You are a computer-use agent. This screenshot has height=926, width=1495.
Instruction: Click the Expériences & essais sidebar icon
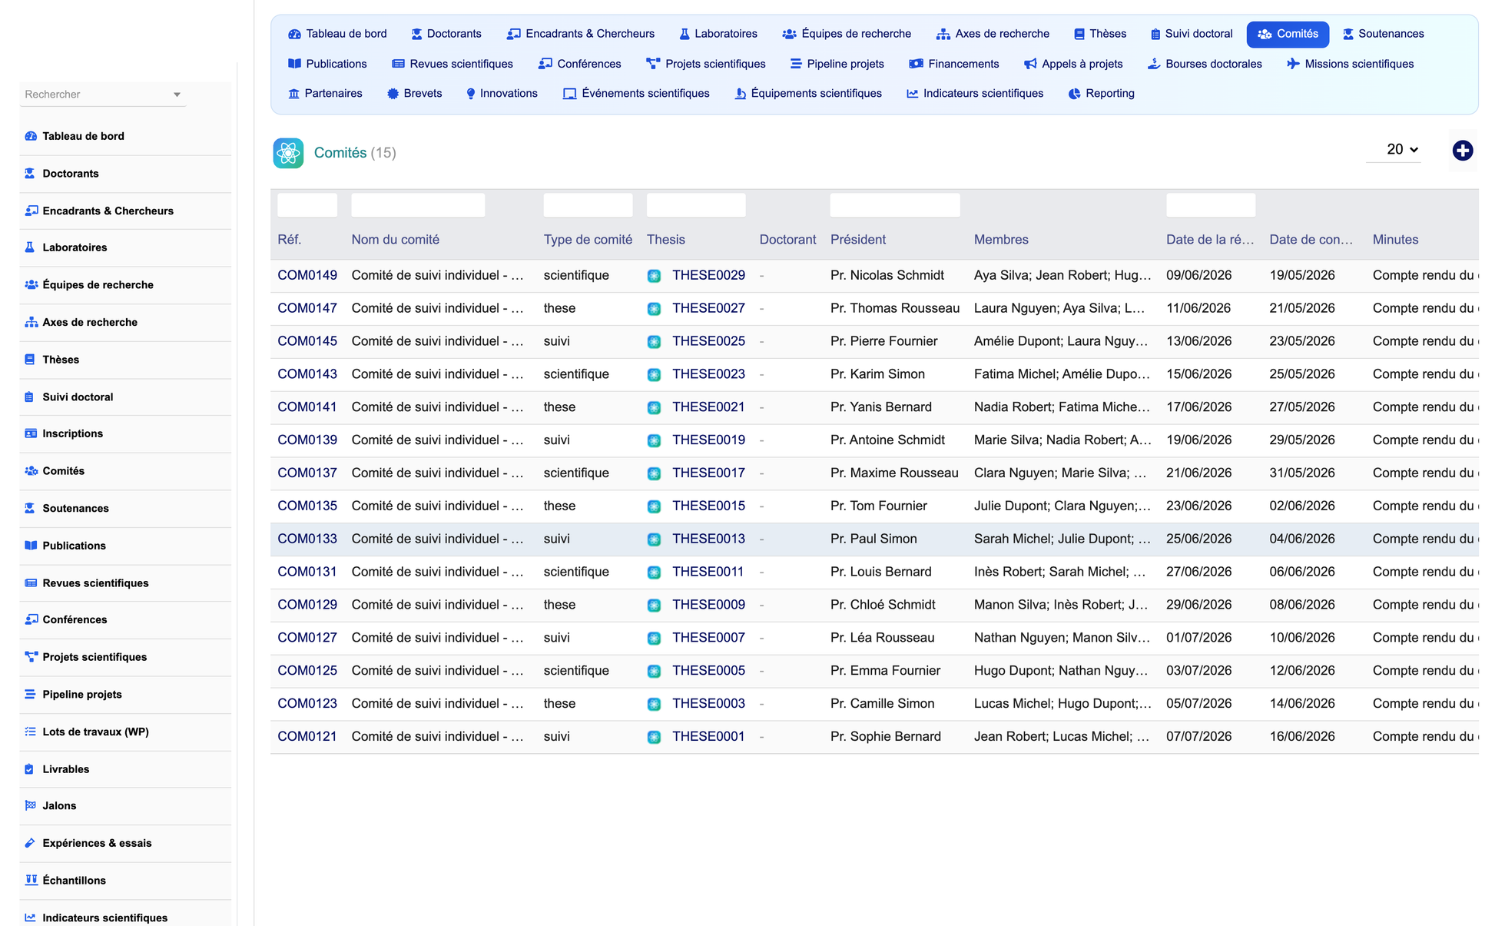coord(30,843)
